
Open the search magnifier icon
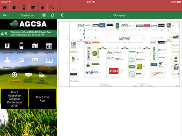pyautogui.click(x=52, y=8)
